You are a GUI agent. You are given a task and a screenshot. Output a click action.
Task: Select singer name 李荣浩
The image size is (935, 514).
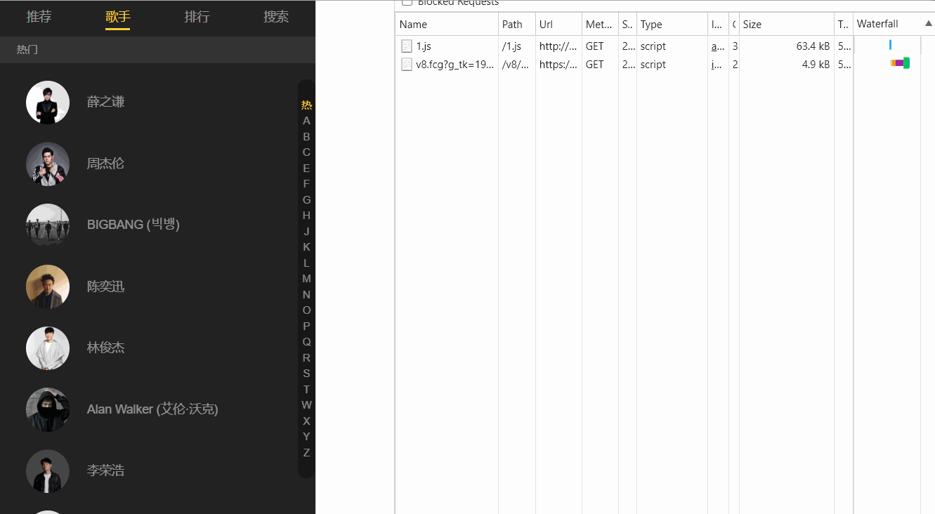click(105, 470)
